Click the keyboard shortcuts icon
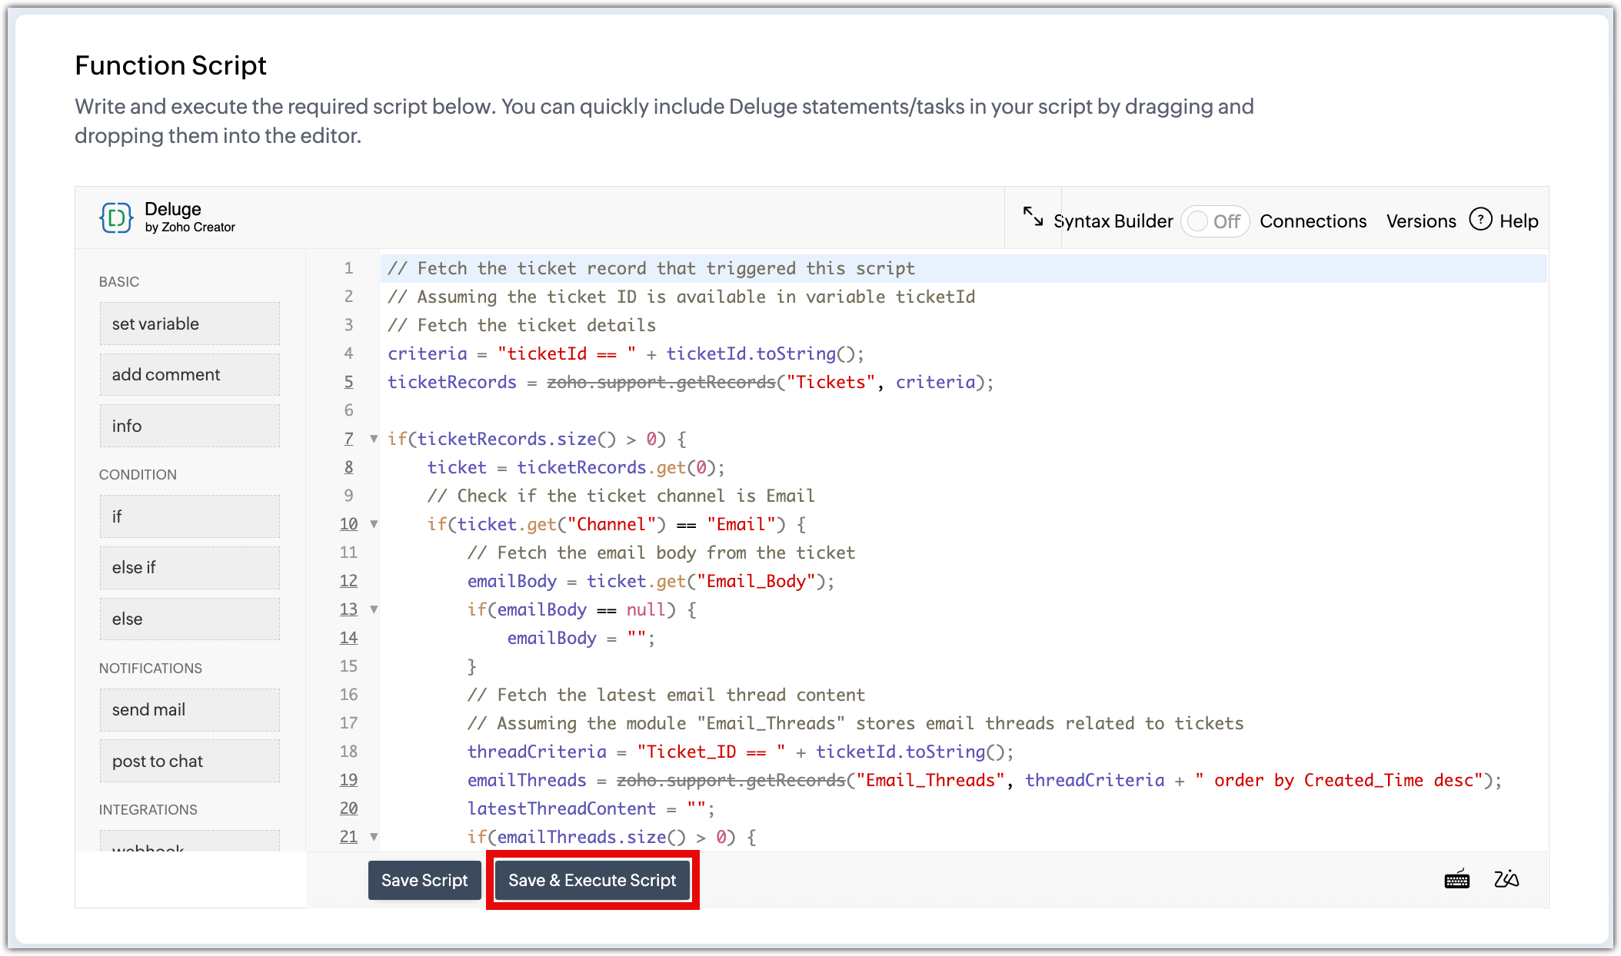 [1456, 880]
